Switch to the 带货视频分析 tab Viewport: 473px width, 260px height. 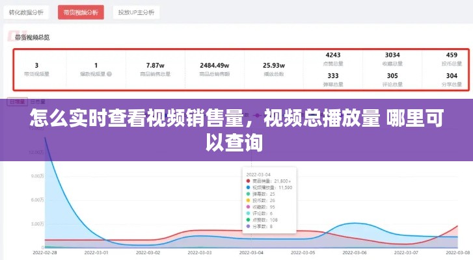(x=81, y=12)
